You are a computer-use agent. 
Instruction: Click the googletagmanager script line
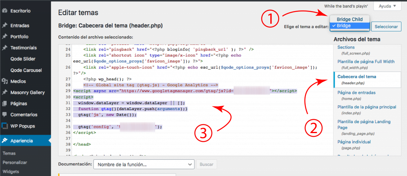(185, 91)
